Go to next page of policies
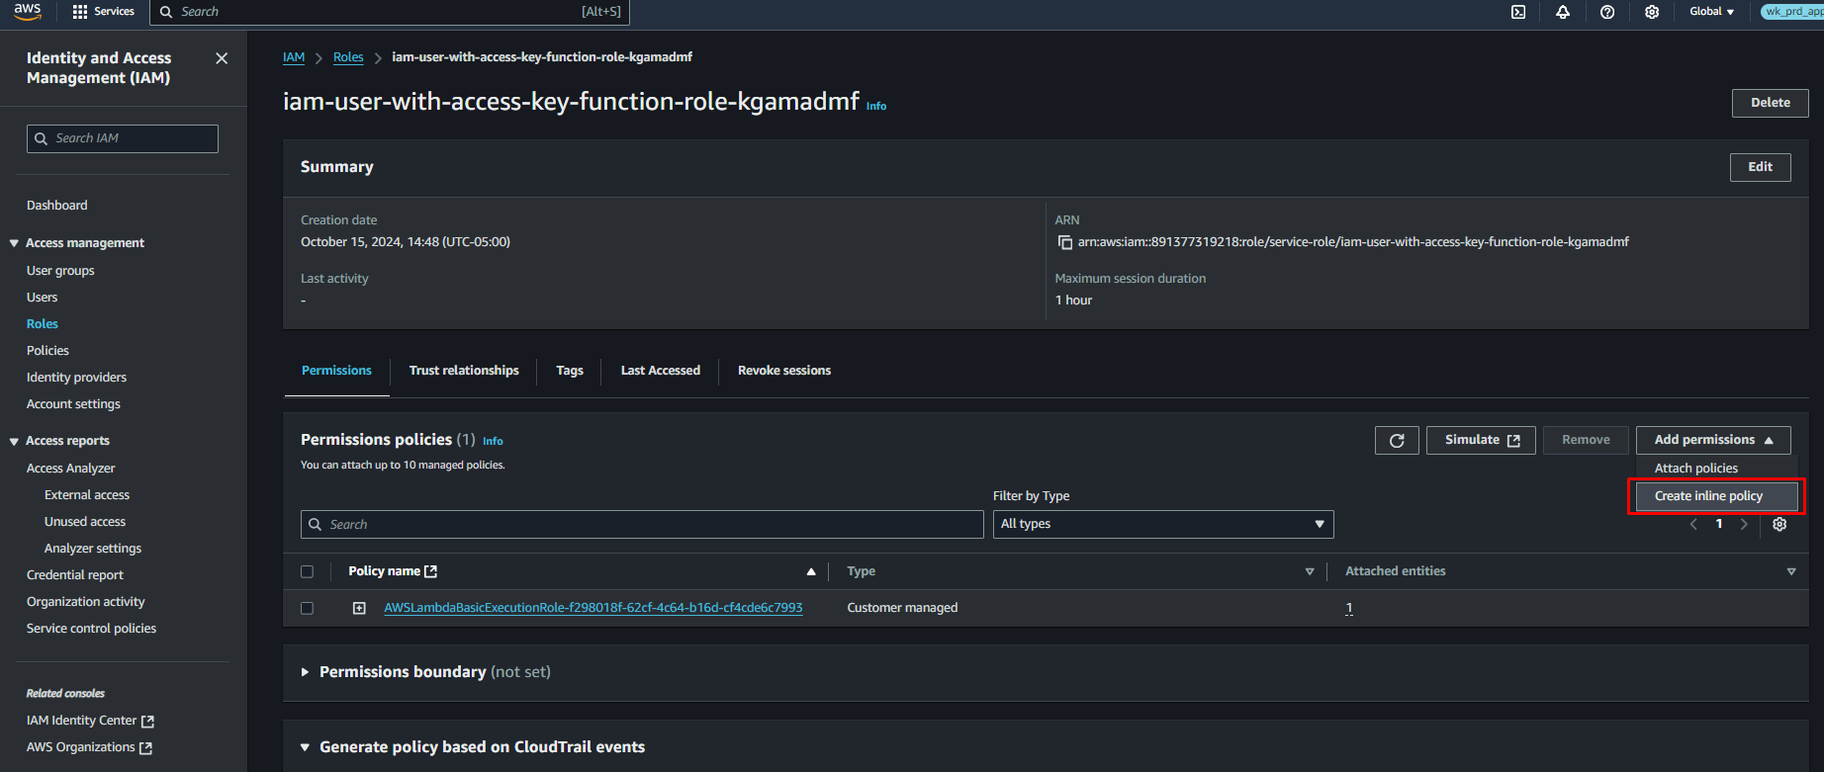Screen dimensions: 1824x772 tap(1744, 524)
